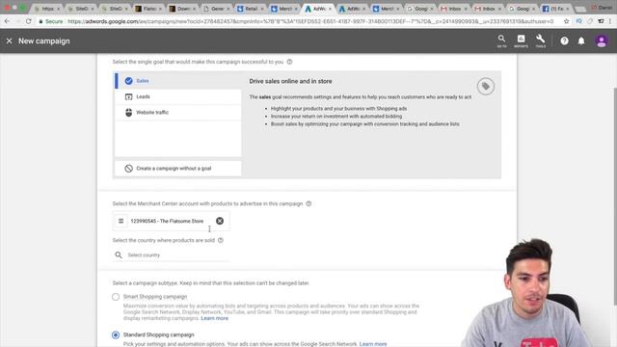Select the Website traffic goal
This screenshot has width=617, height=347.
[178, 112]
